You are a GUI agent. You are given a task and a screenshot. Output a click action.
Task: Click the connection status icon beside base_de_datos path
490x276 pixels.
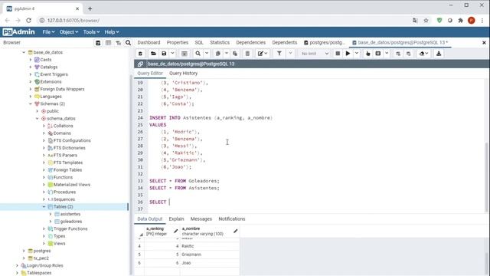pos(140,64)
